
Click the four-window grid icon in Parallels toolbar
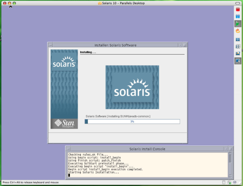pos(238,46)
